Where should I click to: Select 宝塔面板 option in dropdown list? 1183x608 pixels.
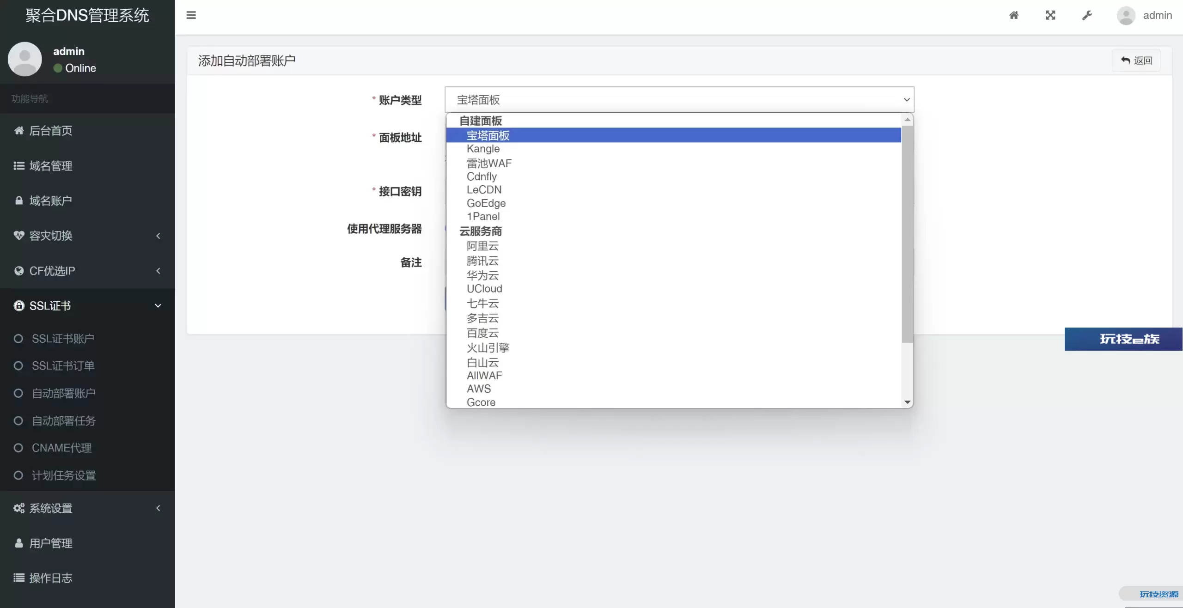click(x=674, y=135)
